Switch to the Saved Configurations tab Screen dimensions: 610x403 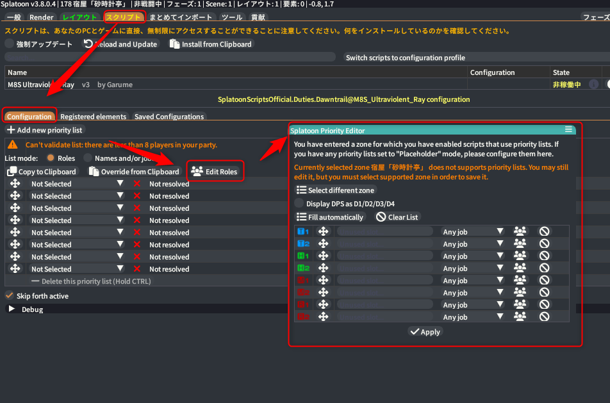click(169, 117)
